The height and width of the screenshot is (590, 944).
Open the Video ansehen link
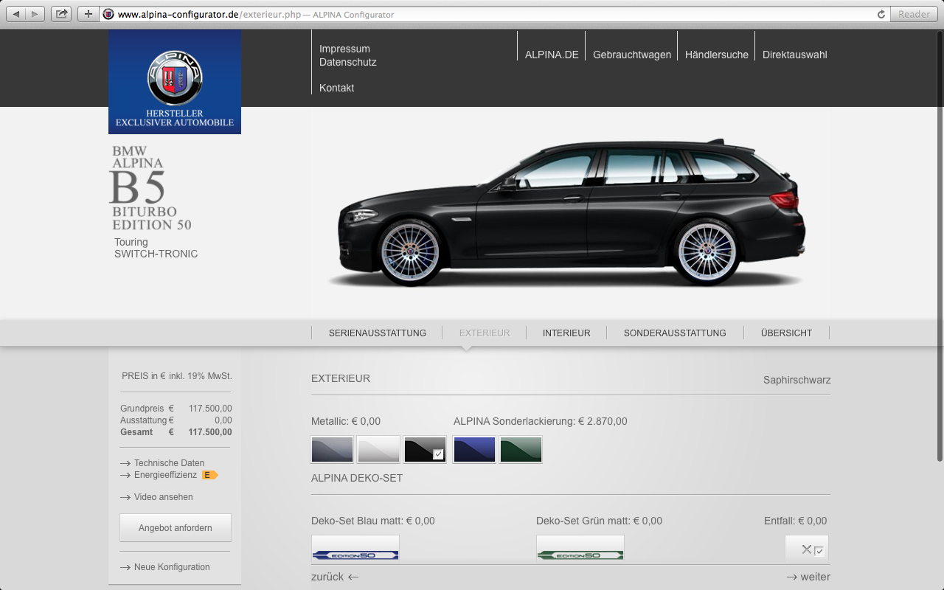coord(163,497)
